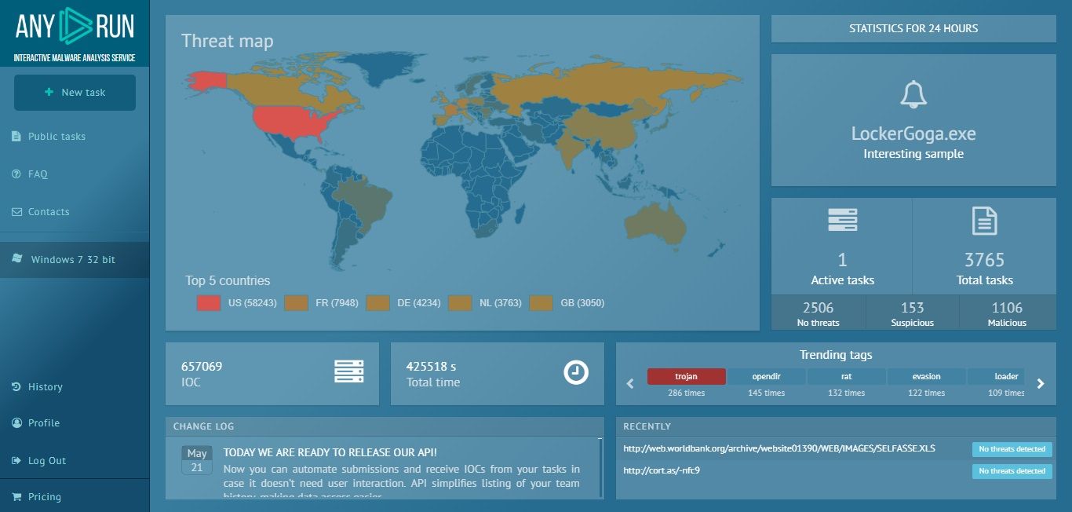
Task: Open the Pricing page
Action: coord(44,497)
